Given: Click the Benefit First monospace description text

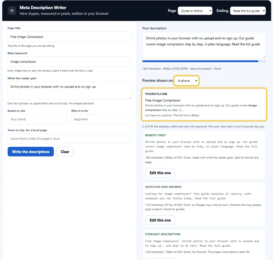Looking at the screenshot, I should pyautogui.click(x=201, y=147).
